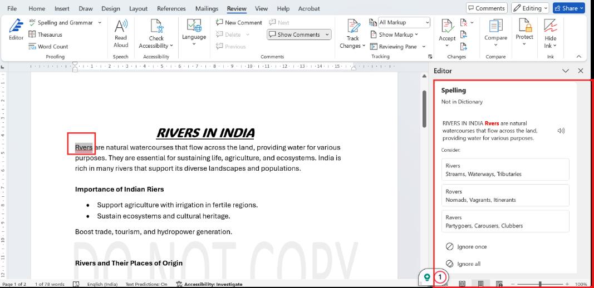The image size is (594, 288).
Task: Expand the All Markup dropdown
Action: (427, 22)
